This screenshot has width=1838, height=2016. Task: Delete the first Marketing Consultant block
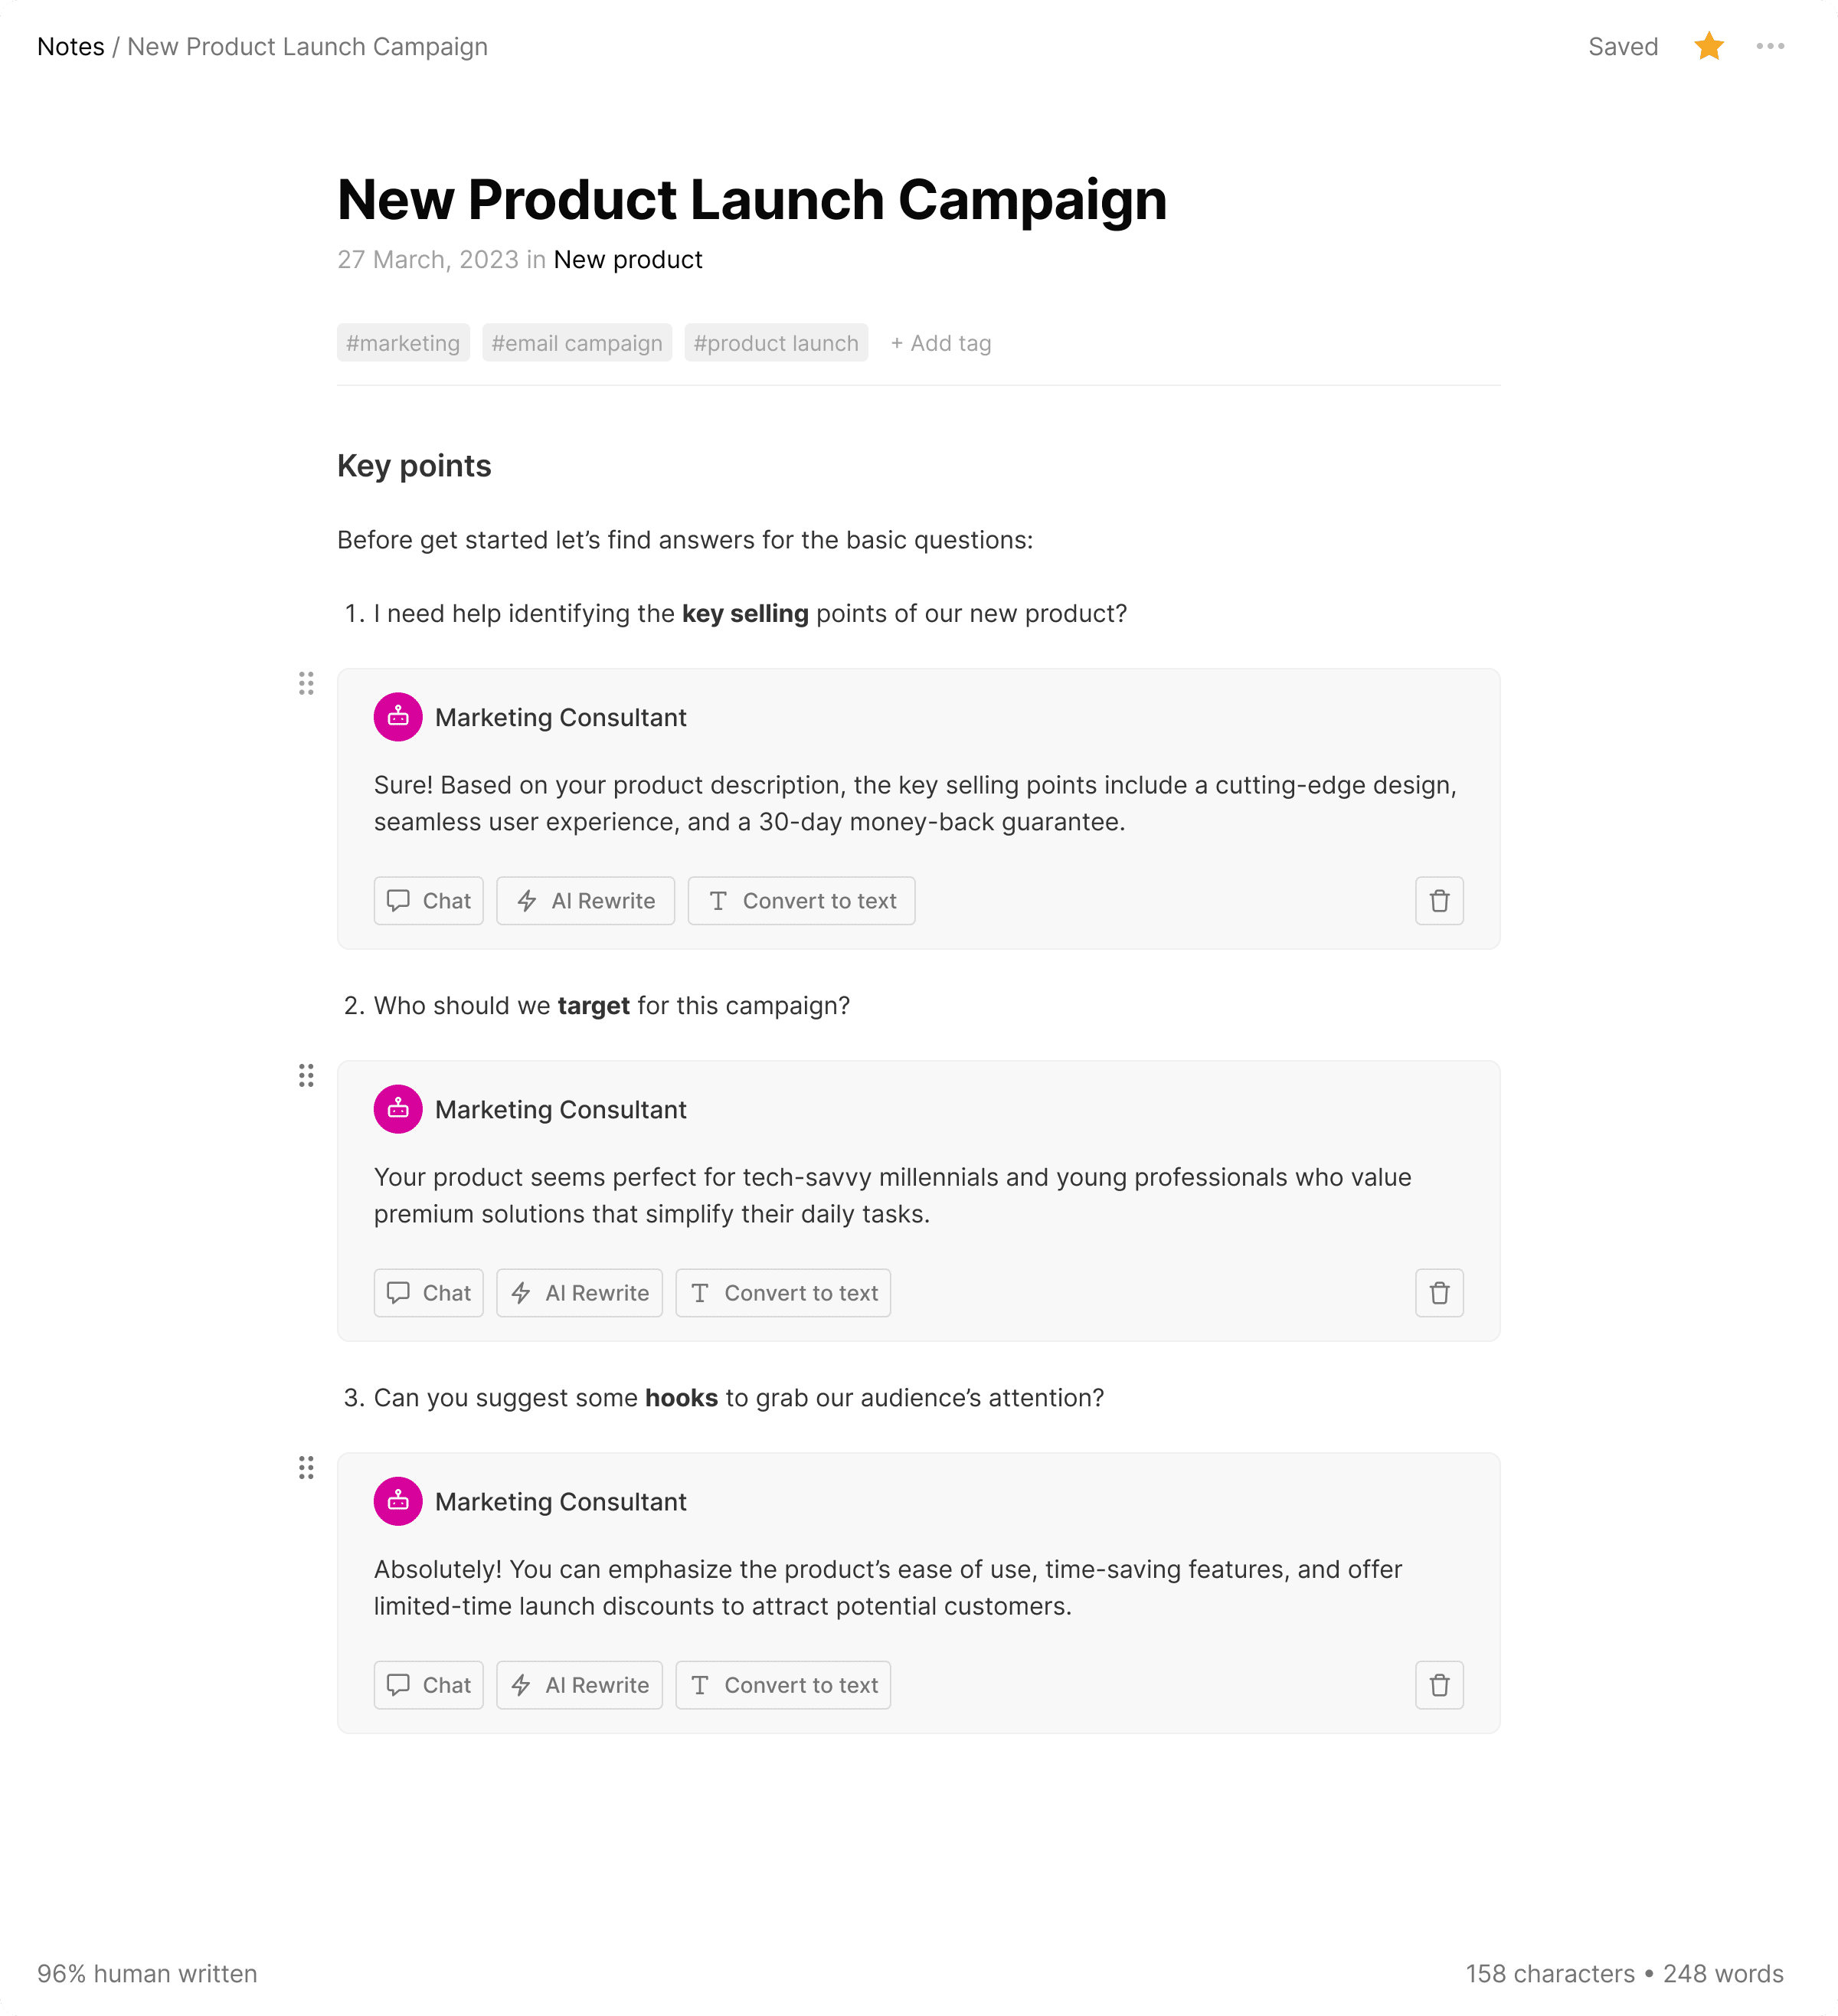tap(1439, 901)
